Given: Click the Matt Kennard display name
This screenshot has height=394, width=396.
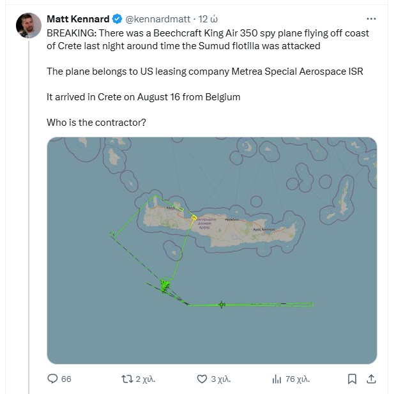Looking at the screenshot, I should click(x=79, y=19).
